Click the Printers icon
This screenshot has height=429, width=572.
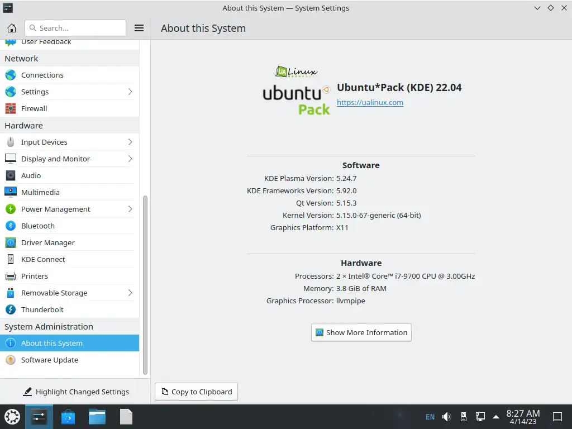11,276
